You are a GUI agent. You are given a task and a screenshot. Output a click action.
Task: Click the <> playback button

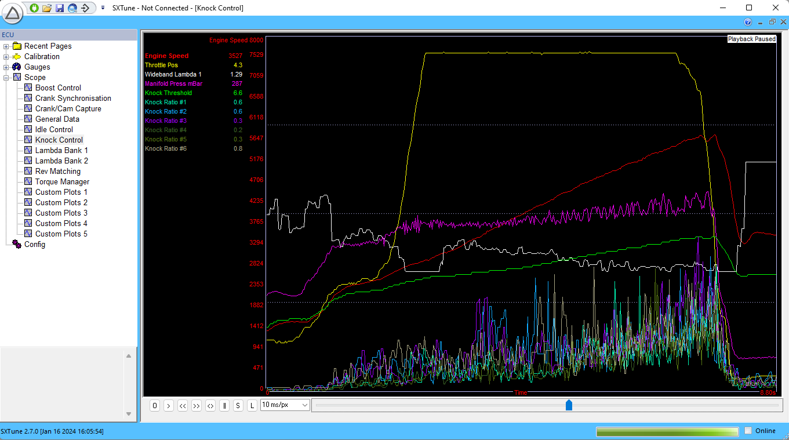[x=210, y=405]
